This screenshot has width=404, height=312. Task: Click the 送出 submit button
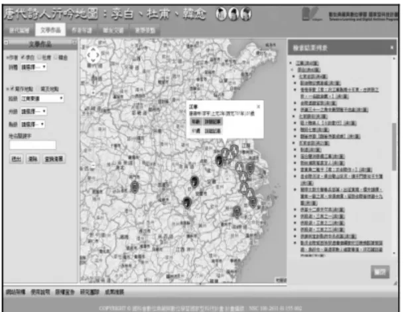pos(16,159)
